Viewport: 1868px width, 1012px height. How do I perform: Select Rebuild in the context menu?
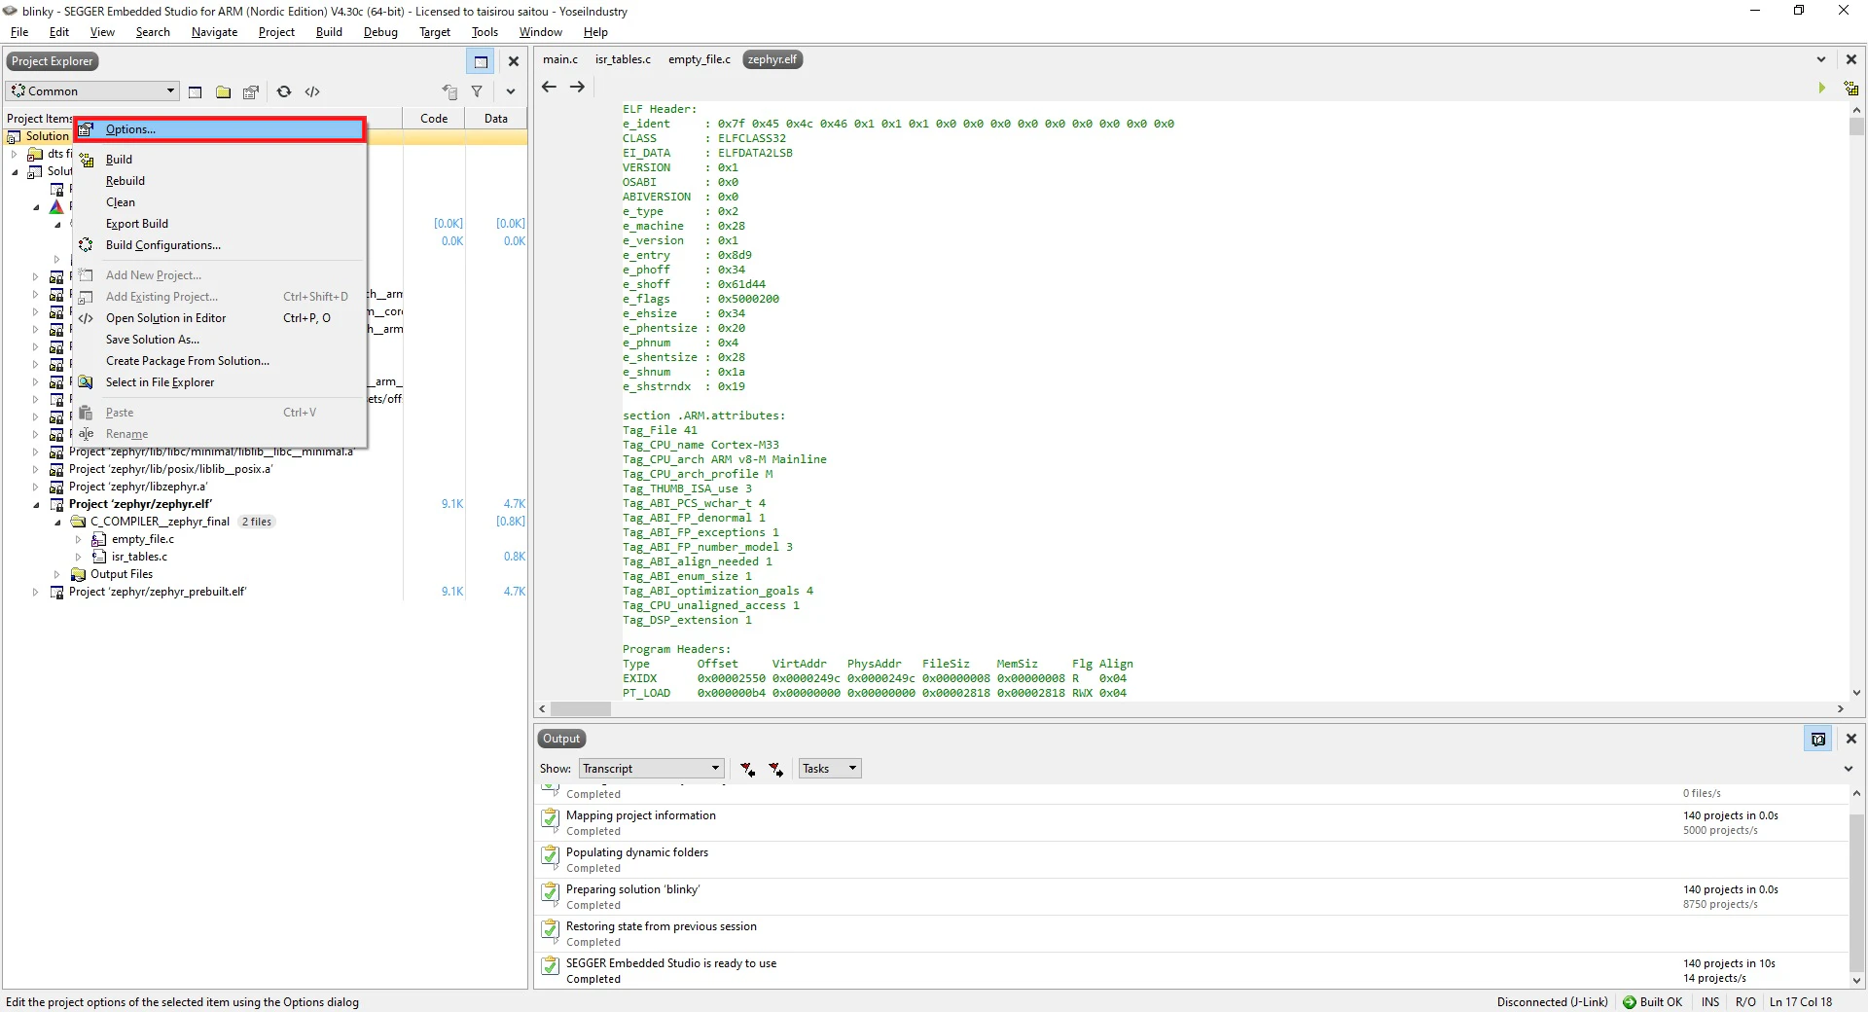126,181
